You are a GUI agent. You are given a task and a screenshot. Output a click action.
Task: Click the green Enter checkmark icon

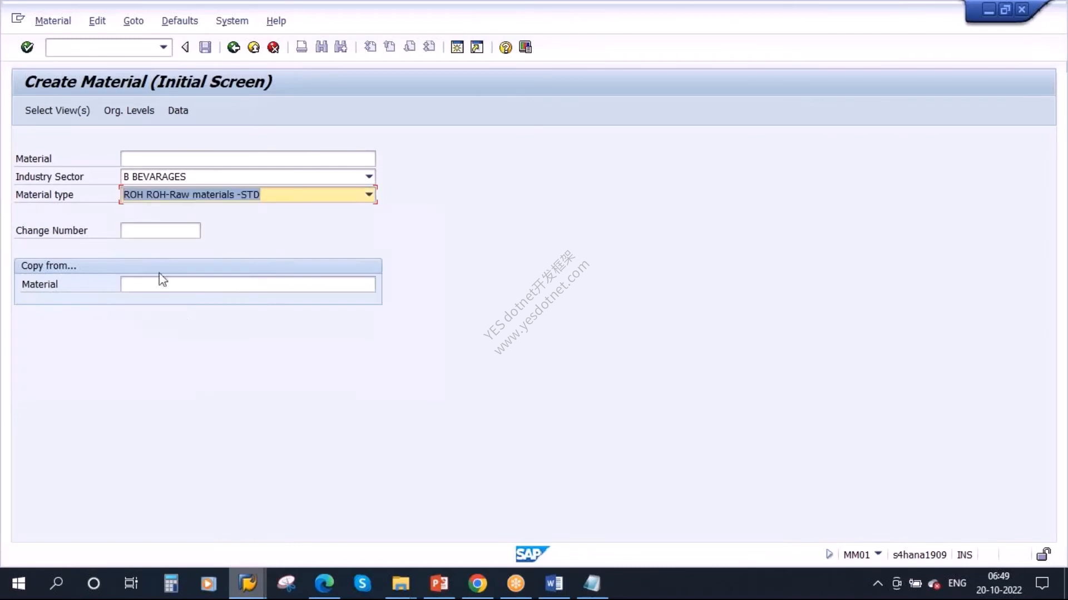click(x=27, y=47)
